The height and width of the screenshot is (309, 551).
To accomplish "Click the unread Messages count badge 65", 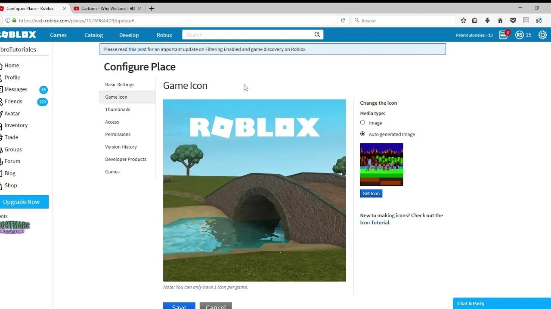I will [43, 90].
